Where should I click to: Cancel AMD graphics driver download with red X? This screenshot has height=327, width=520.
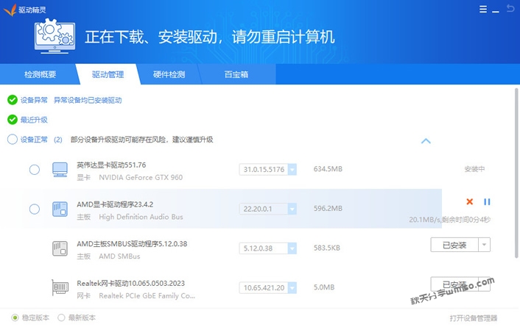click(470, 201)
